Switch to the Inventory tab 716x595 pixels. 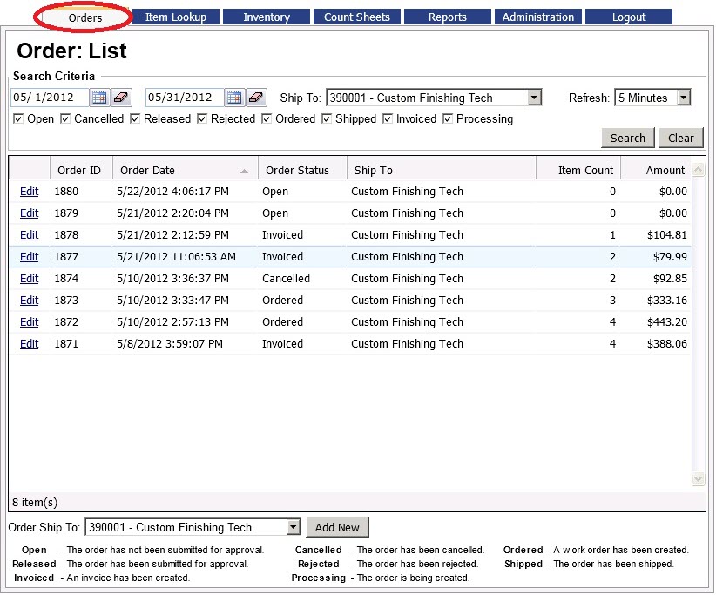coord(267,17)
